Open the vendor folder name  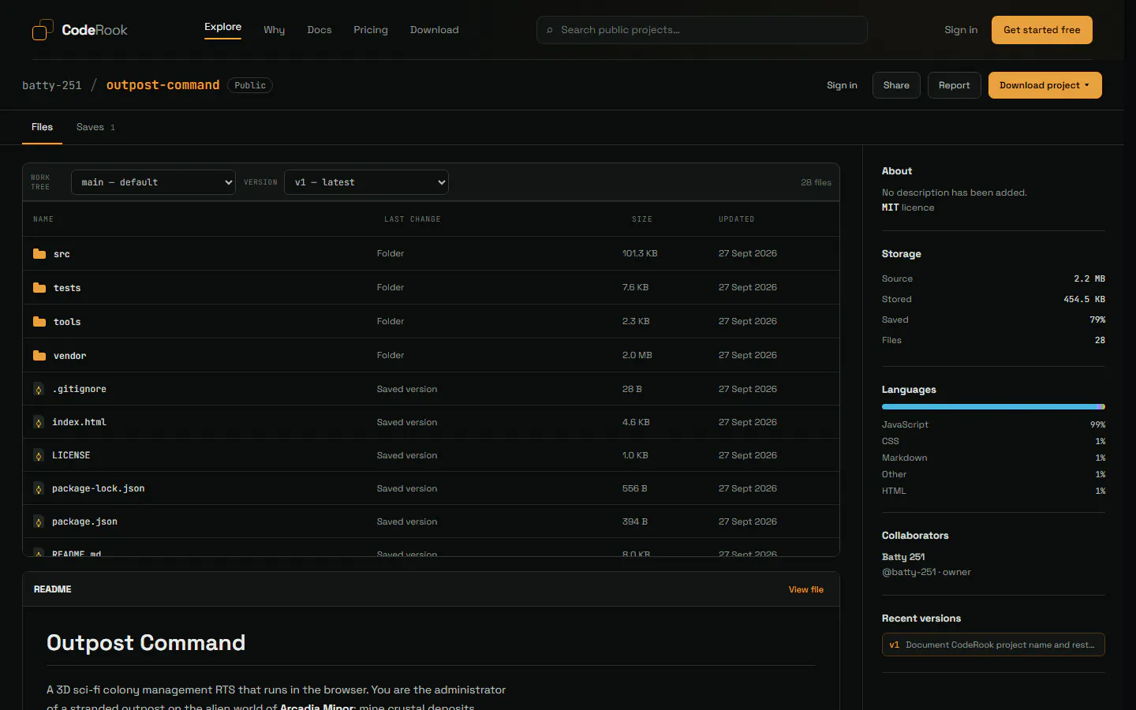point(70,356)
